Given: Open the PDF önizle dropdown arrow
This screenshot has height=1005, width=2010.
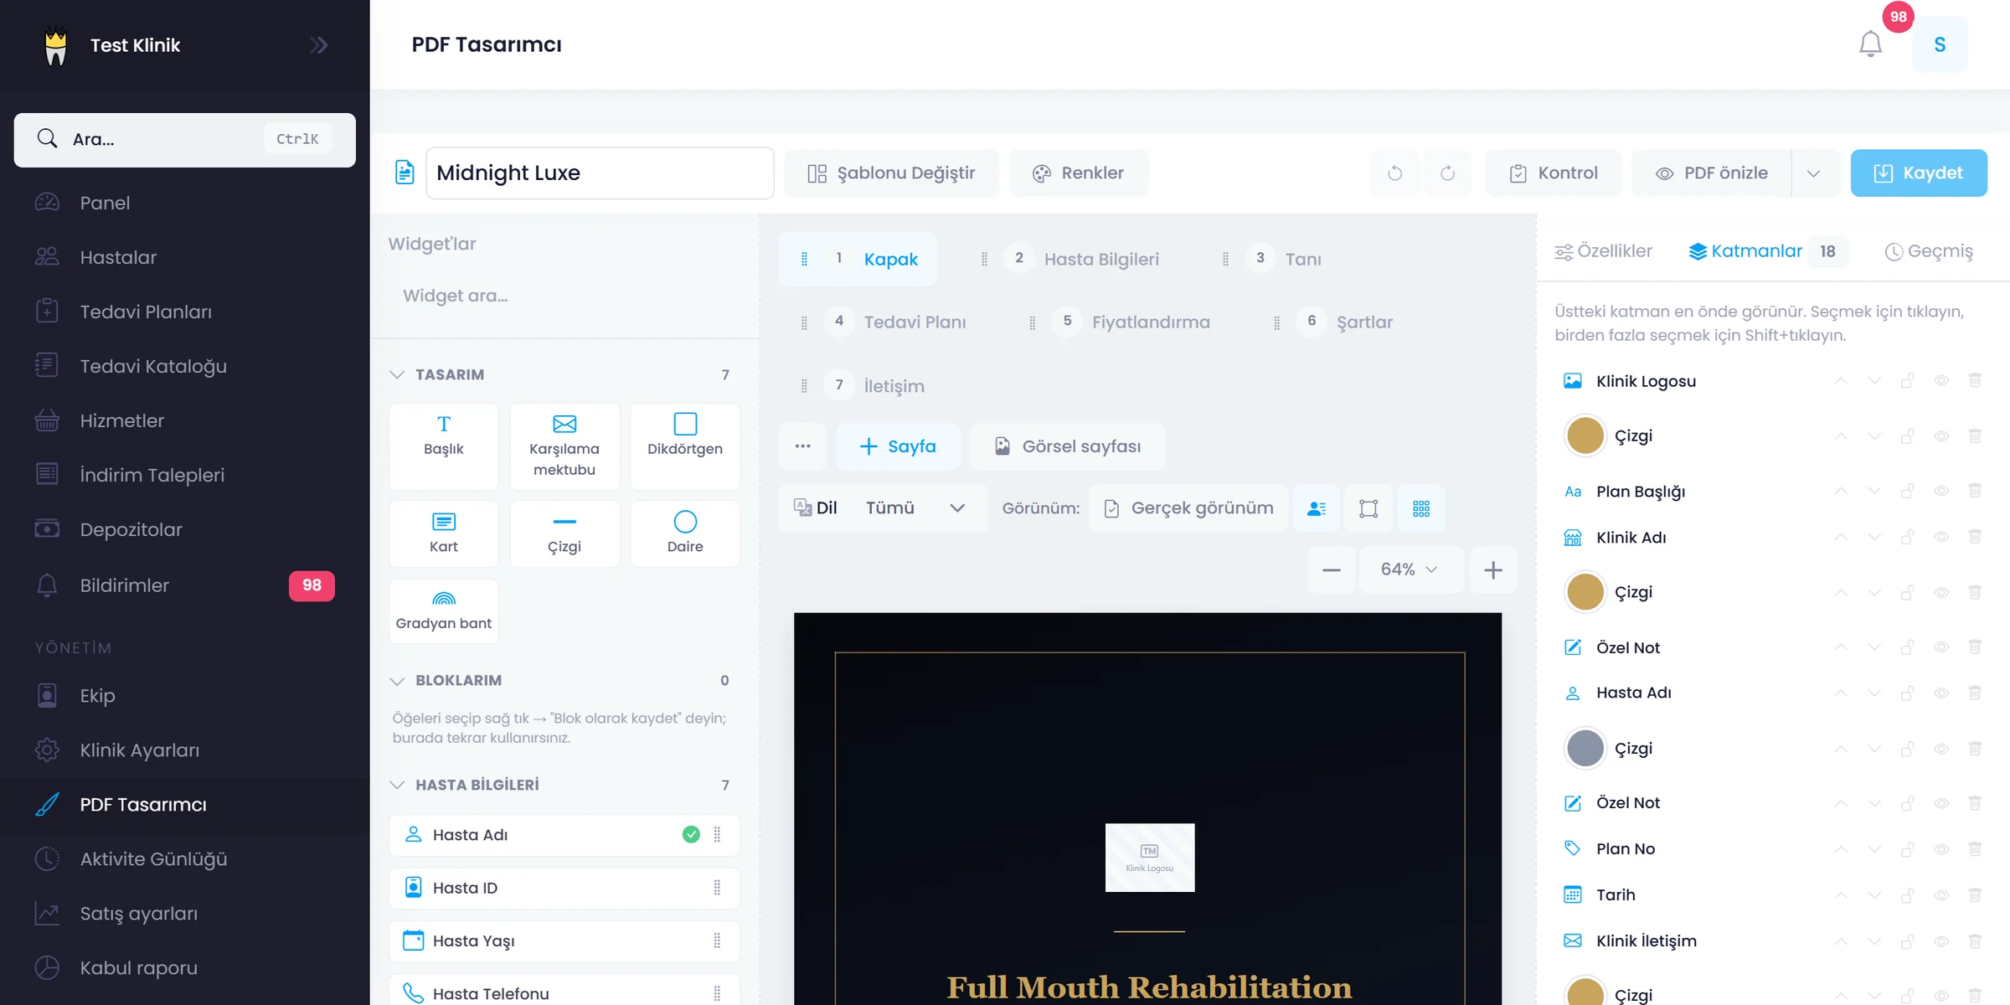Looking at the screenshot, I should (x=1814, y=173).
